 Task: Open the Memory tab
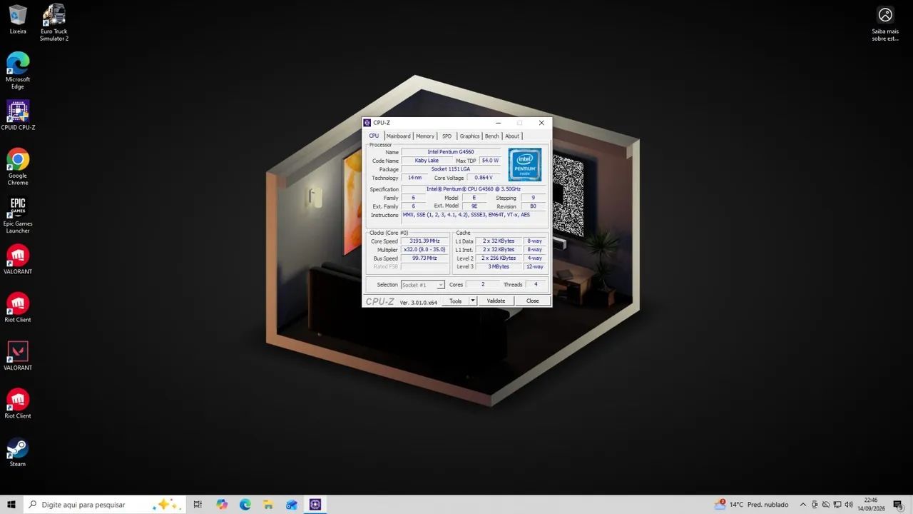click(x=425, y=136)
